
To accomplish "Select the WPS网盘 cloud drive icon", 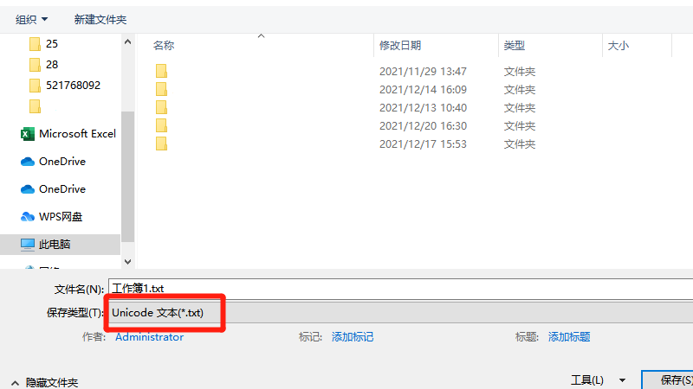I will pyautogui.click(x=28, y=217).
